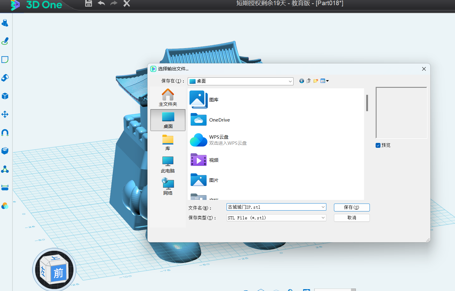
Task: Select 此电脑 This PC in places sidebar
Action: coord(168,165)
